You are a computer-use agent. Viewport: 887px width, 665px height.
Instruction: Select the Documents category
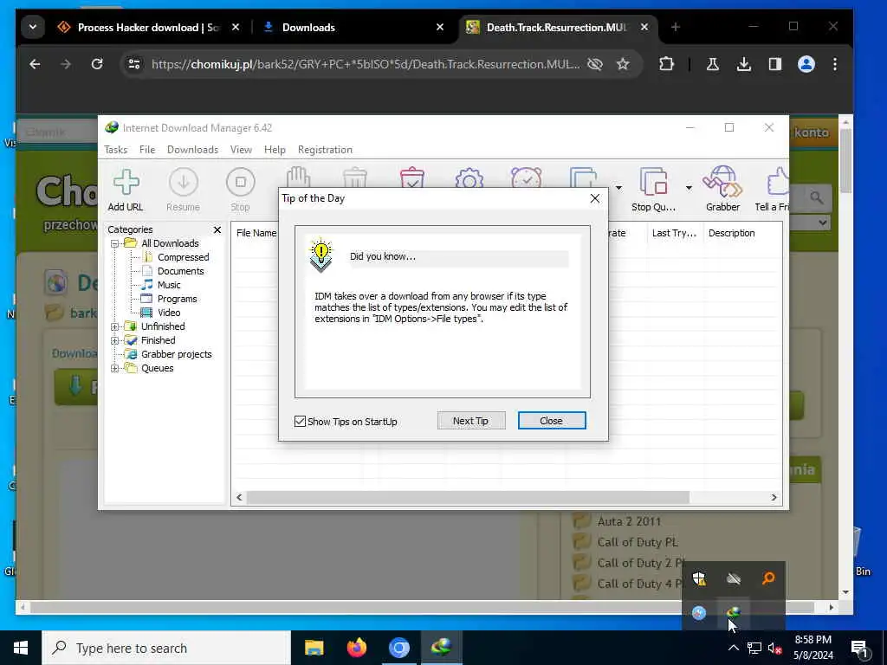180,271
